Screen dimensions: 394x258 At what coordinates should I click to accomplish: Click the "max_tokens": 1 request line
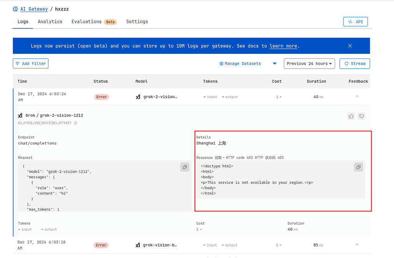[43, 209]
